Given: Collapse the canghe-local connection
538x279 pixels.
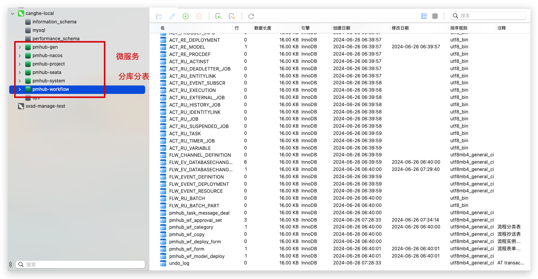Looking at the screenshot, I should [x=13, y=13].
